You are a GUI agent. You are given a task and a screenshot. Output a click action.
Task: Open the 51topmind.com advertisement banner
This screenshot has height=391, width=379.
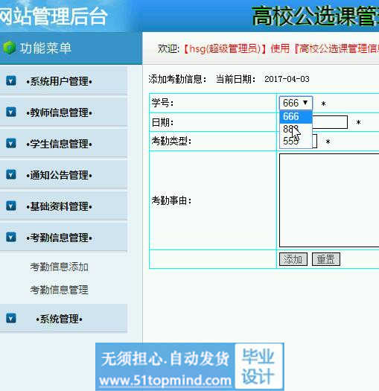click(189, 366)
